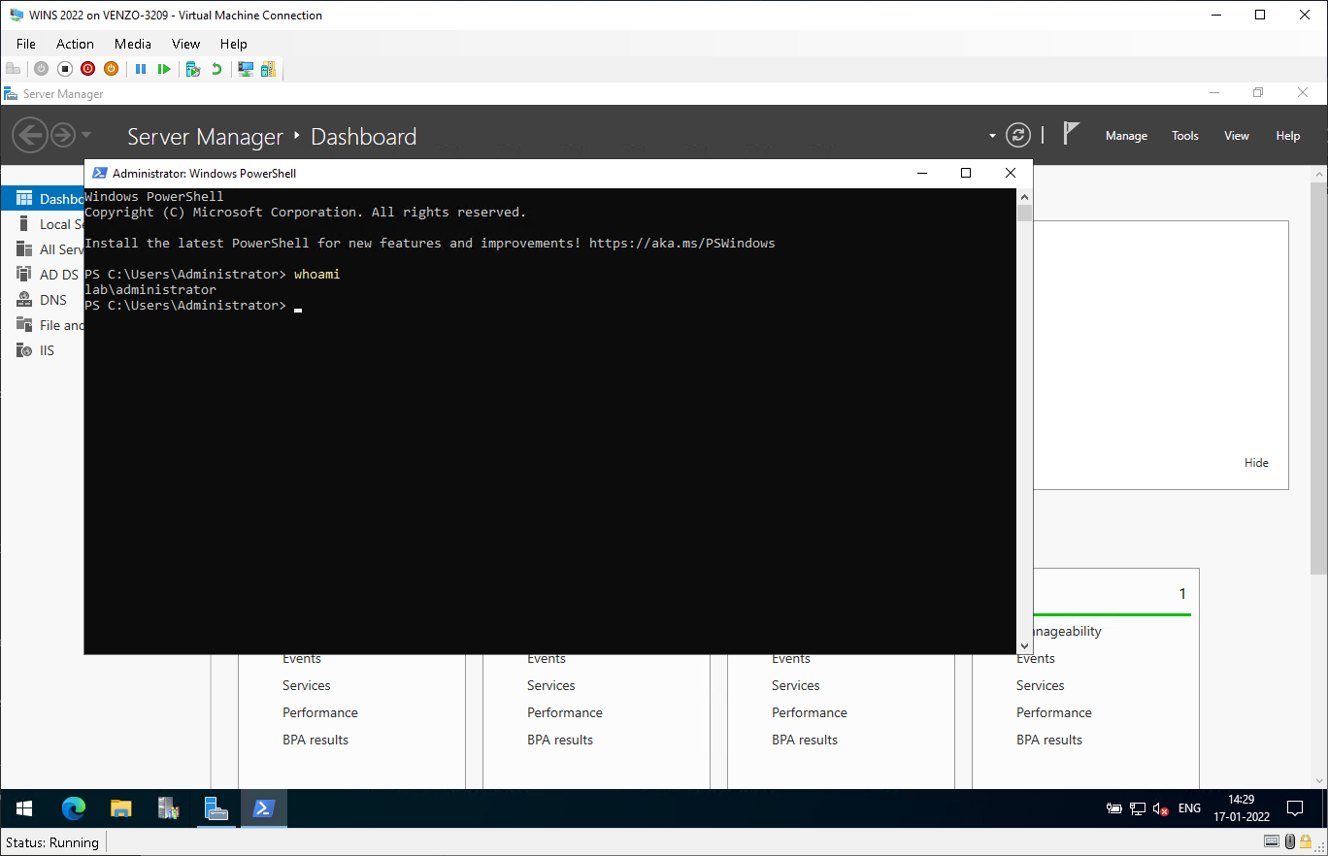Click the keyboard status icon in the status bar
This screenshot has height=856, width=1328.
coord(1272,842)
